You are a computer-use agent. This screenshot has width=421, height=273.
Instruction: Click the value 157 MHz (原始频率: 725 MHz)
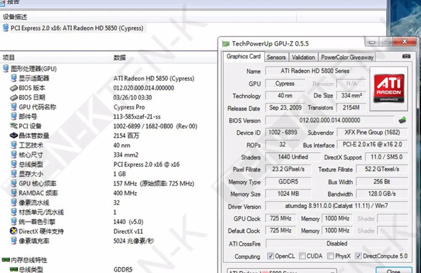pyautogui.click(x=154, y=183)
